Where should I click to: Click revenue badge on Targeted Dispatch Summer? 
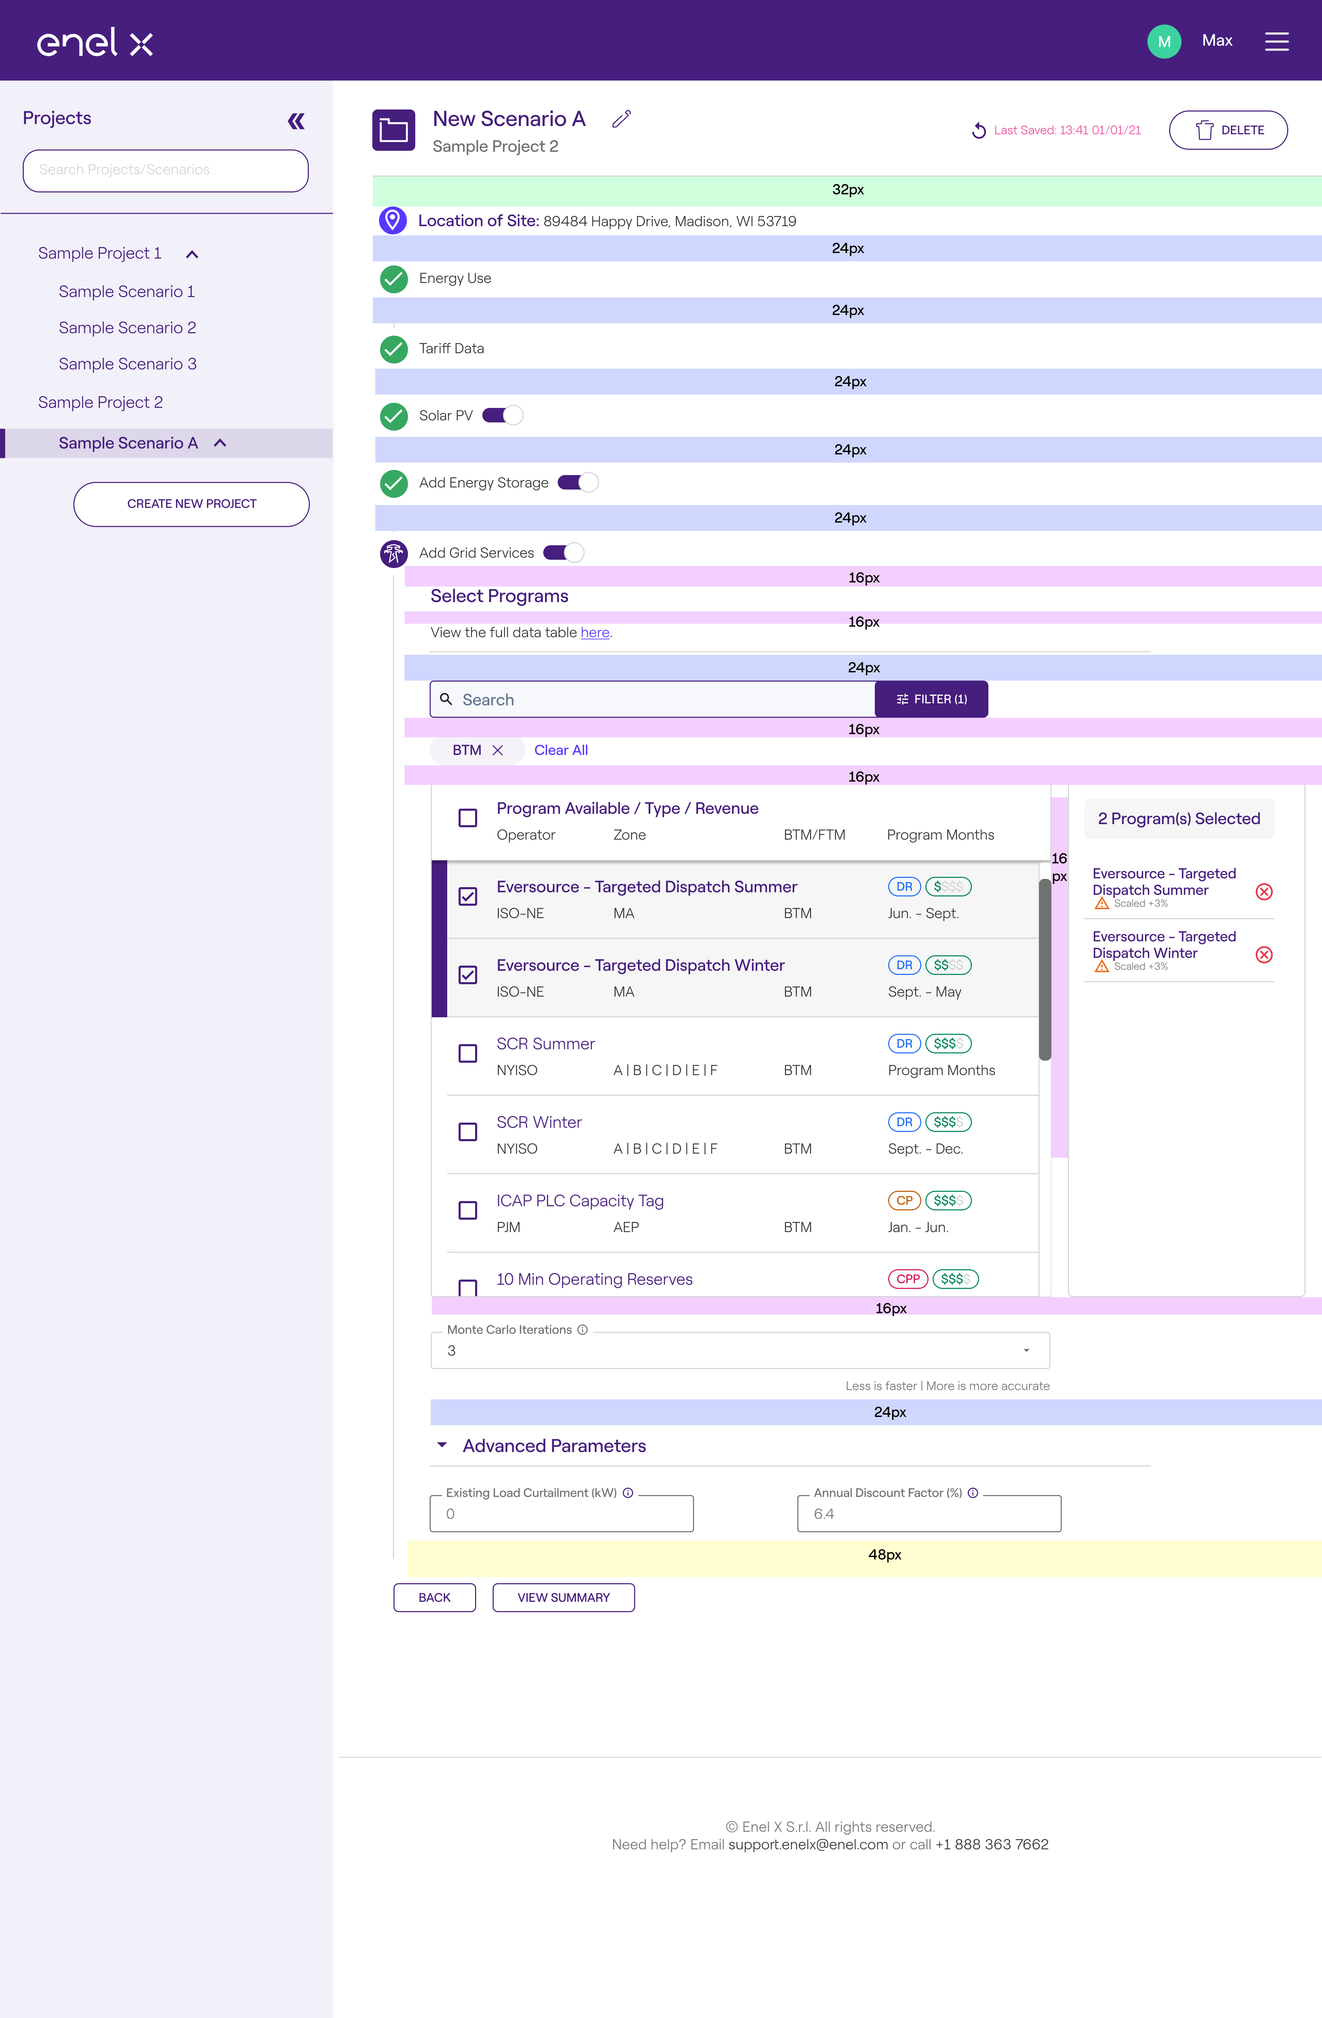(x=948, y=887)
